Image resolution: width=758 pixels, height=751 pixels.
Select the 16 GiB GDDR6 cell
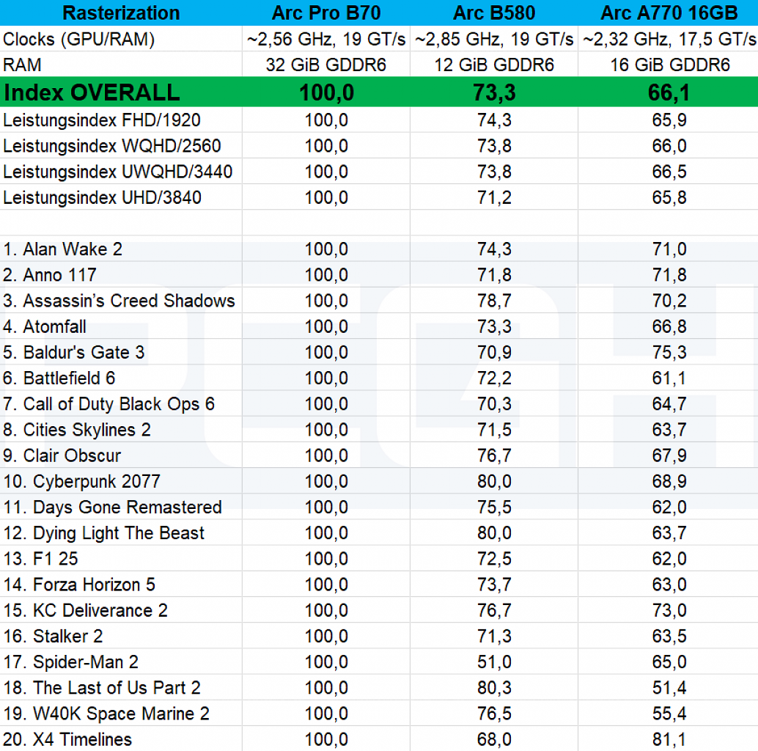click(x=669, y=65)
